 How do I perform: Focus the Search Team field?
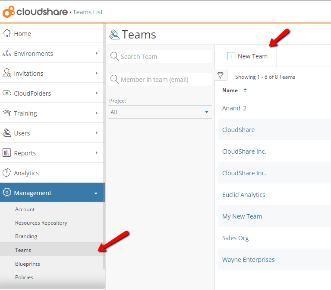click(160, 56)
